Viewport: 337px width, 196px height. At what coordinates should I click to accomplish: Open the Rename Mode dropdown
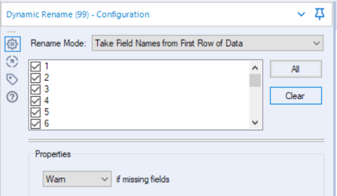[x=207, y=43]
